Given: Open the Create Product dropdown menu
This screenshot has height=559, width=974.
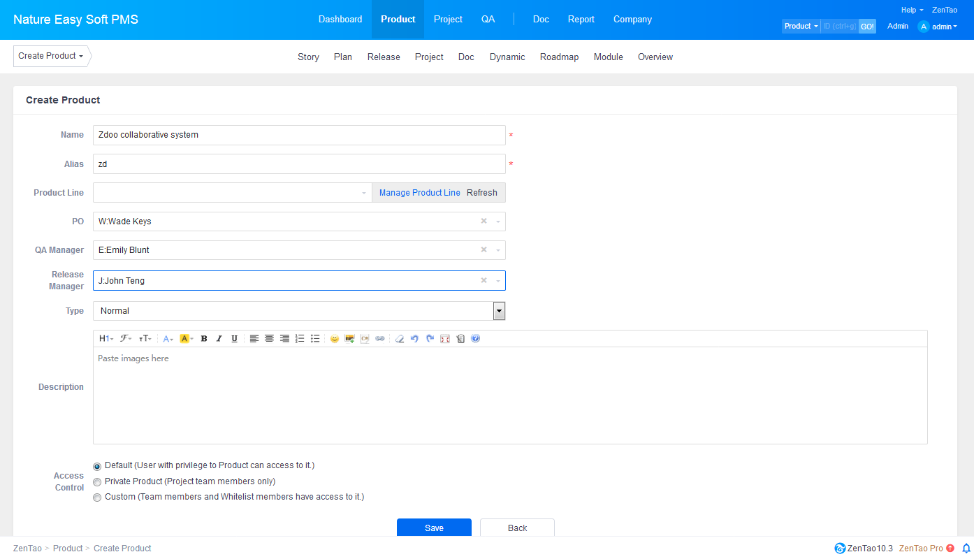Looking at the screenshot, I should coord(51,56).
